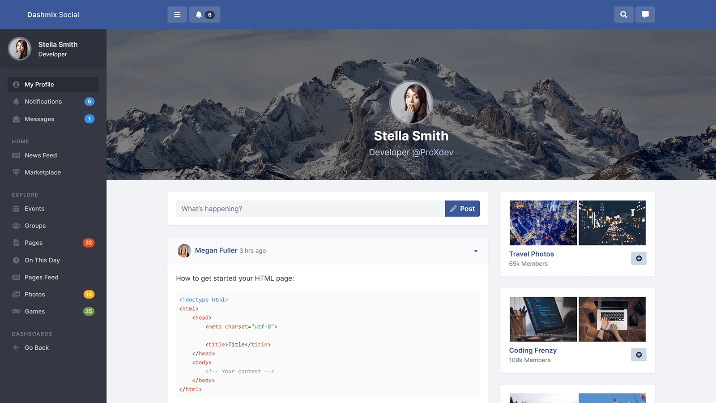Expand the post options dropdown on Megan's post

pyautogui.click(x=476, y=251)
